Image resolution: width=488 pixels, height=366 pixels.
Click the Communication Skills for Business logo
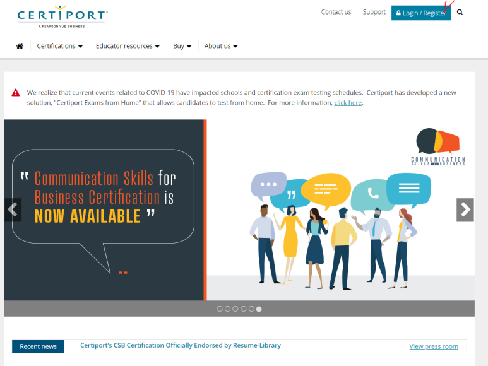pos(438,147)
